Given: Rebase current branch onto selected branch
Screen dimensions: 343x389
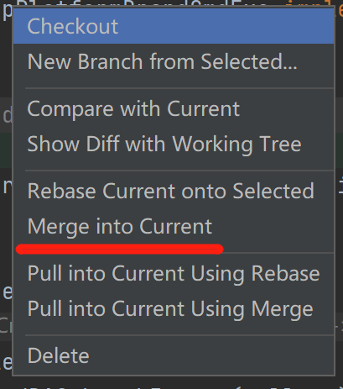Looking at the screenshot, I should 174,191.
